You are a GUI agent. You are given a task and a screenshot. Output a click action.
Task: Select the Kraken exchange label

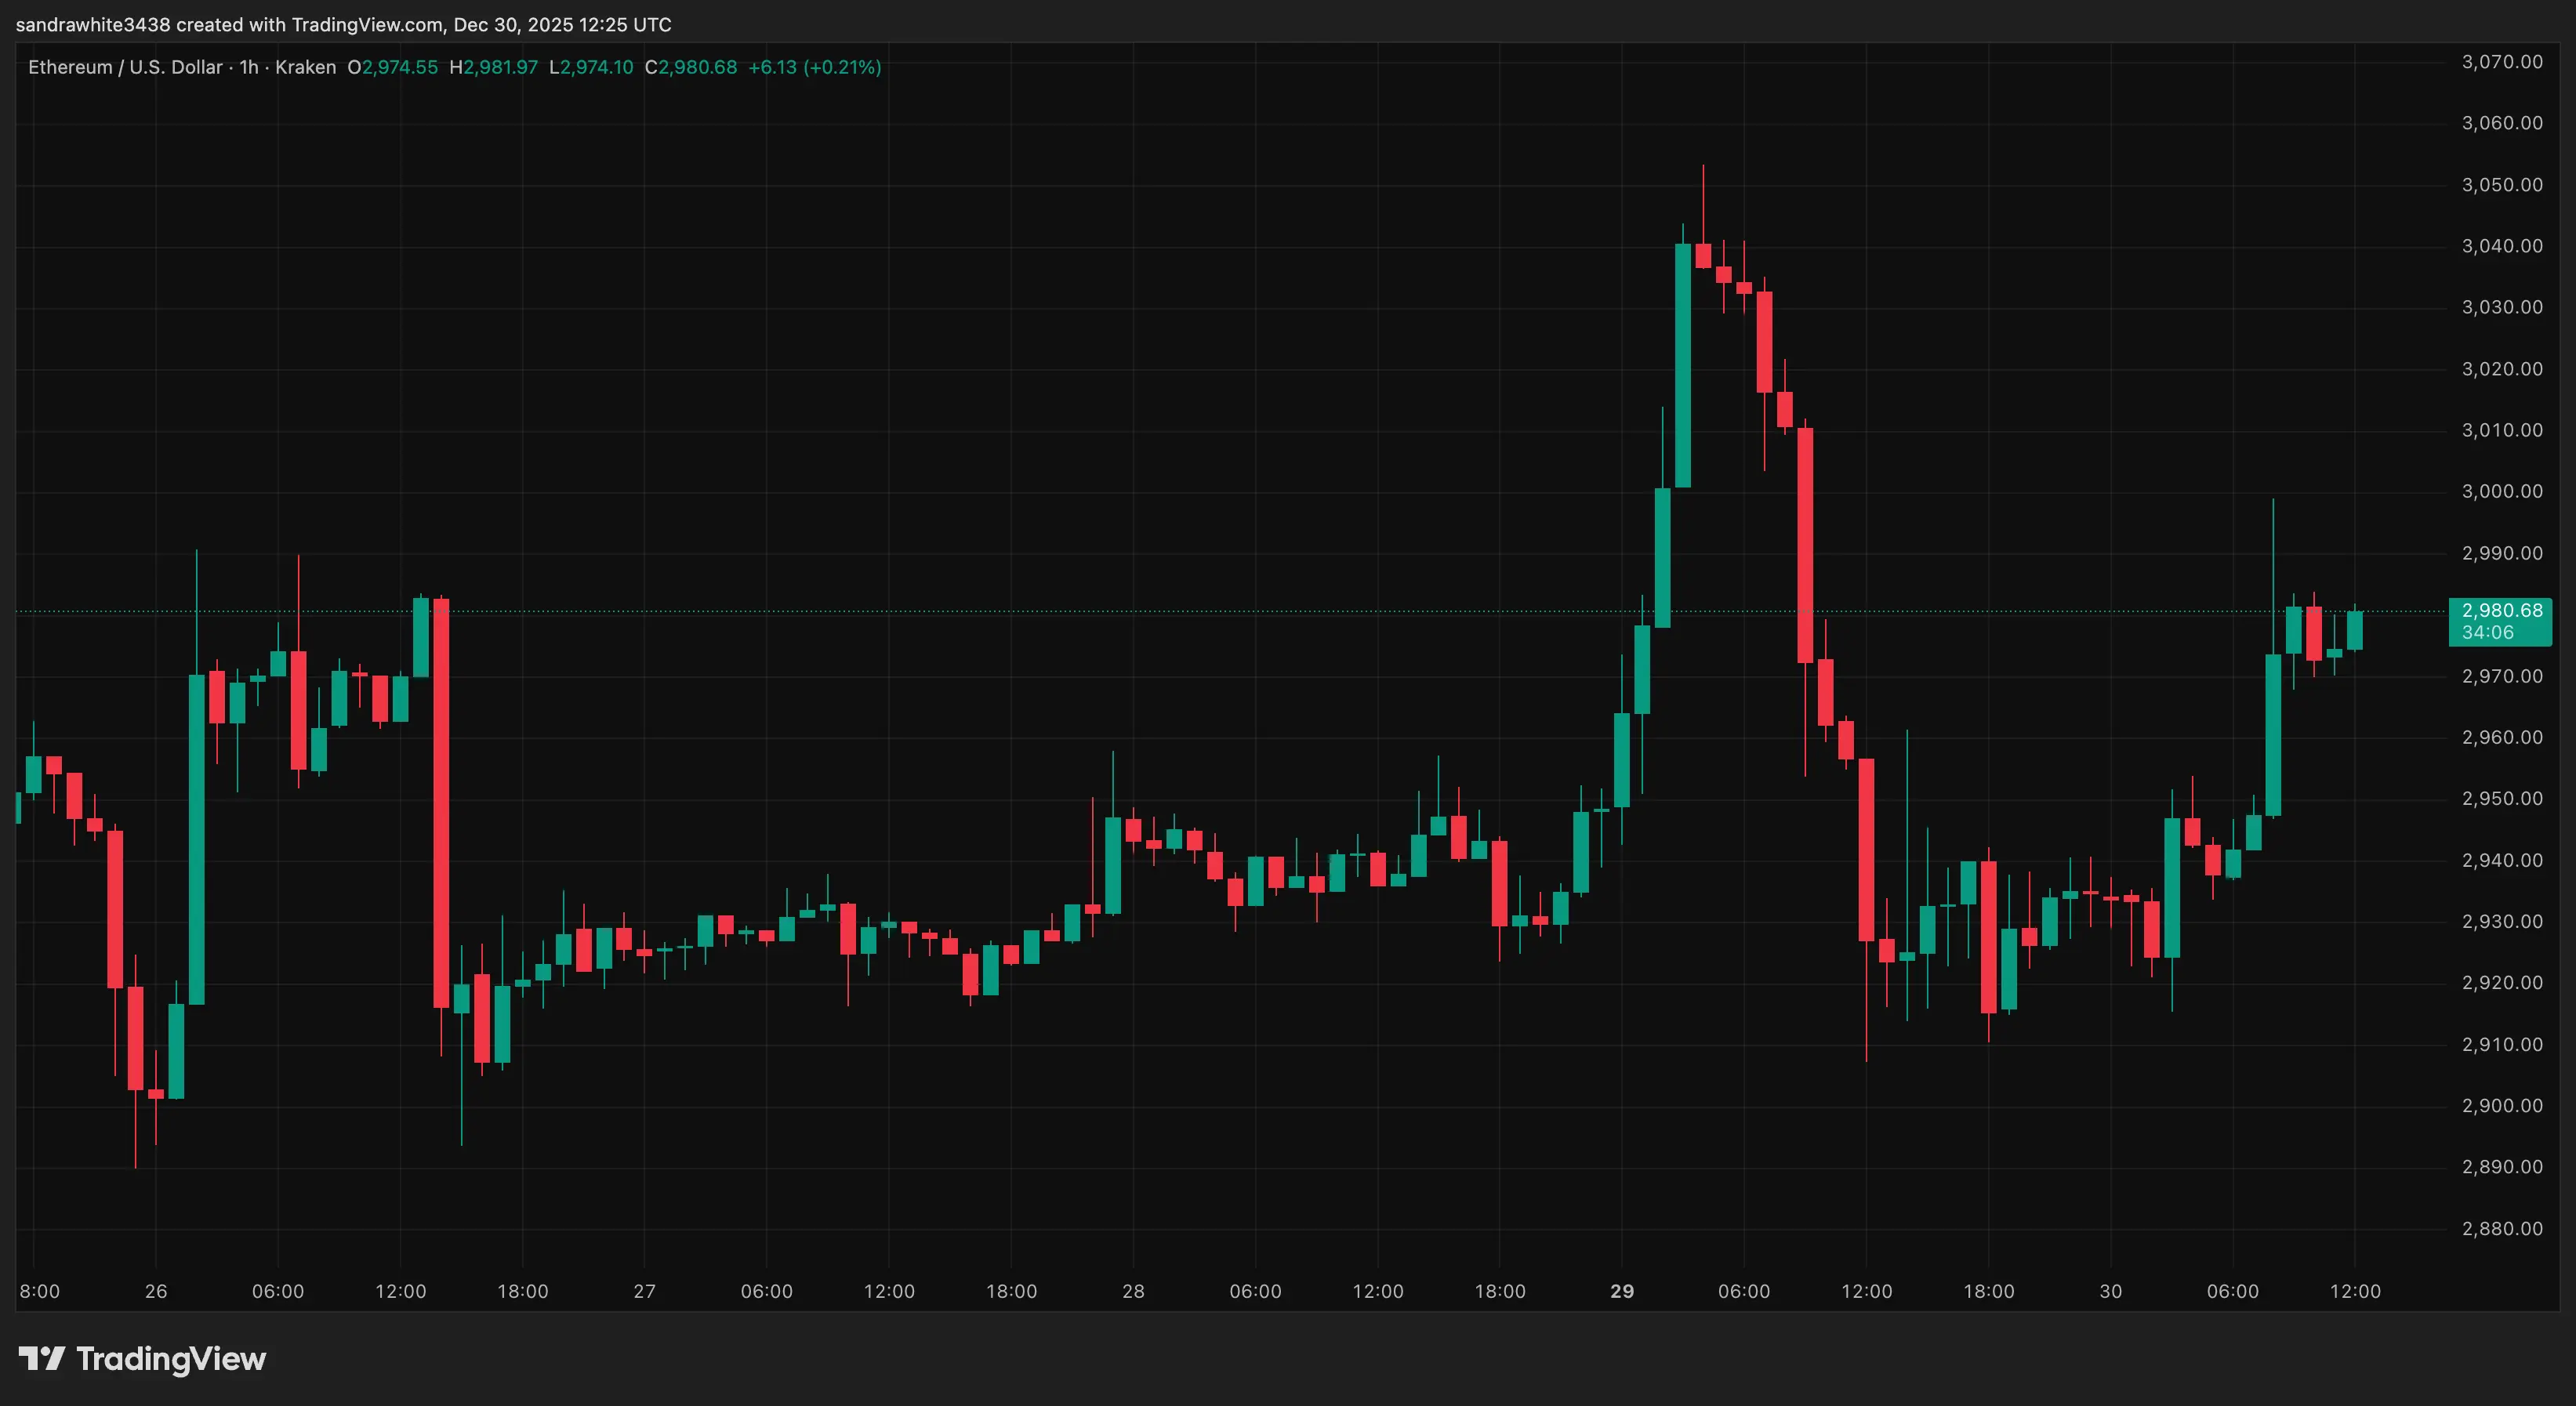click(307, 67)
